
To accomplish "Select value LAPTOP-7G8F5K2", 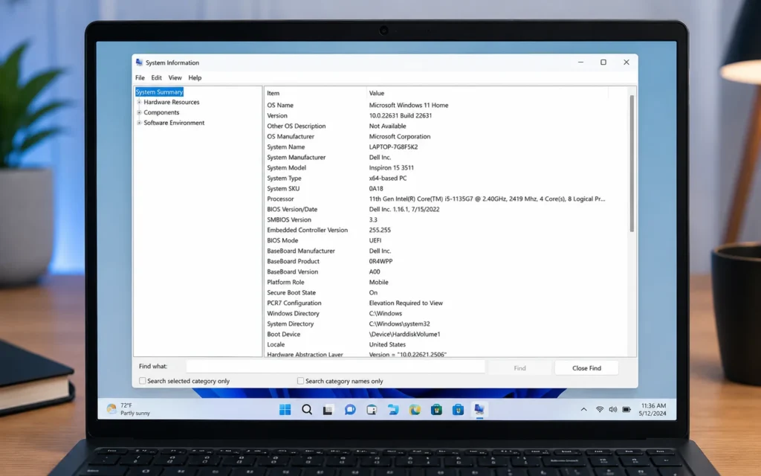I will click(393, 147).
